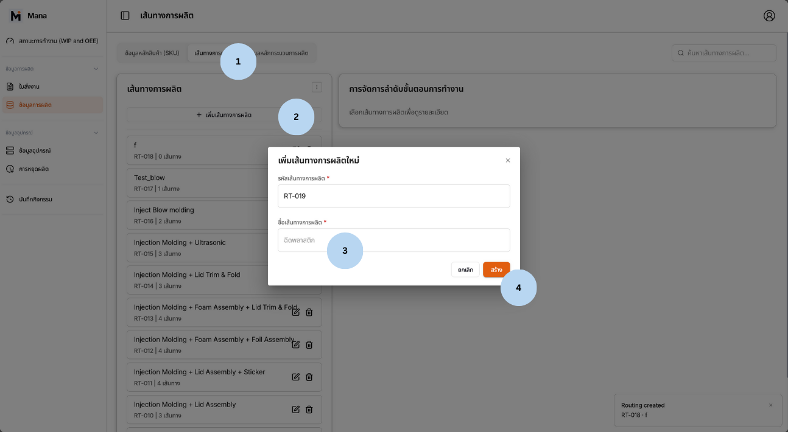
Task: Switch to ข้อมูลหลักสินค้า (SKU) tab
Action: click(152, 53)
